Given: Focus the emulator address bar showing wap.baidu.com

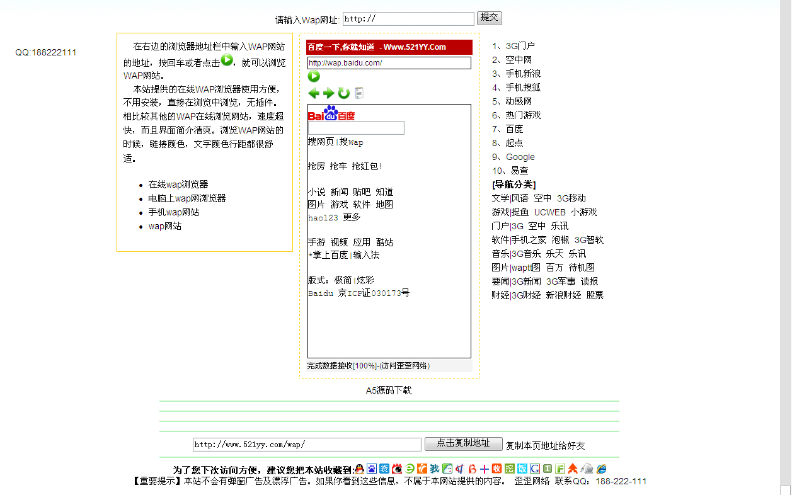Looking at the screenshot, I should (x=389, y=63).
